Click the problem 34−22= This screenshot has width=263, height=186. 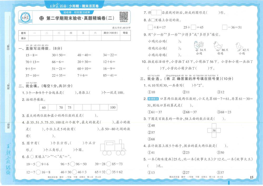[110, 55]
